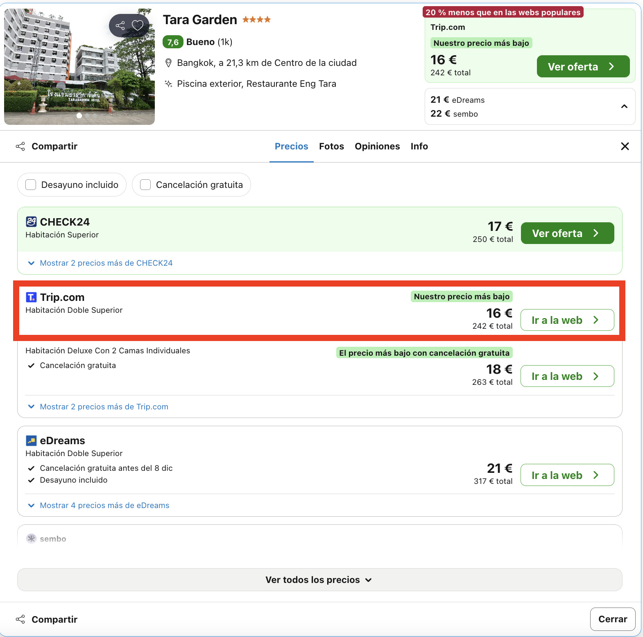The width and height of the screenshot is (643, 637).
Task: Select the first photo carousel dot
Action: pyautogui.click(x=79, y=116)
